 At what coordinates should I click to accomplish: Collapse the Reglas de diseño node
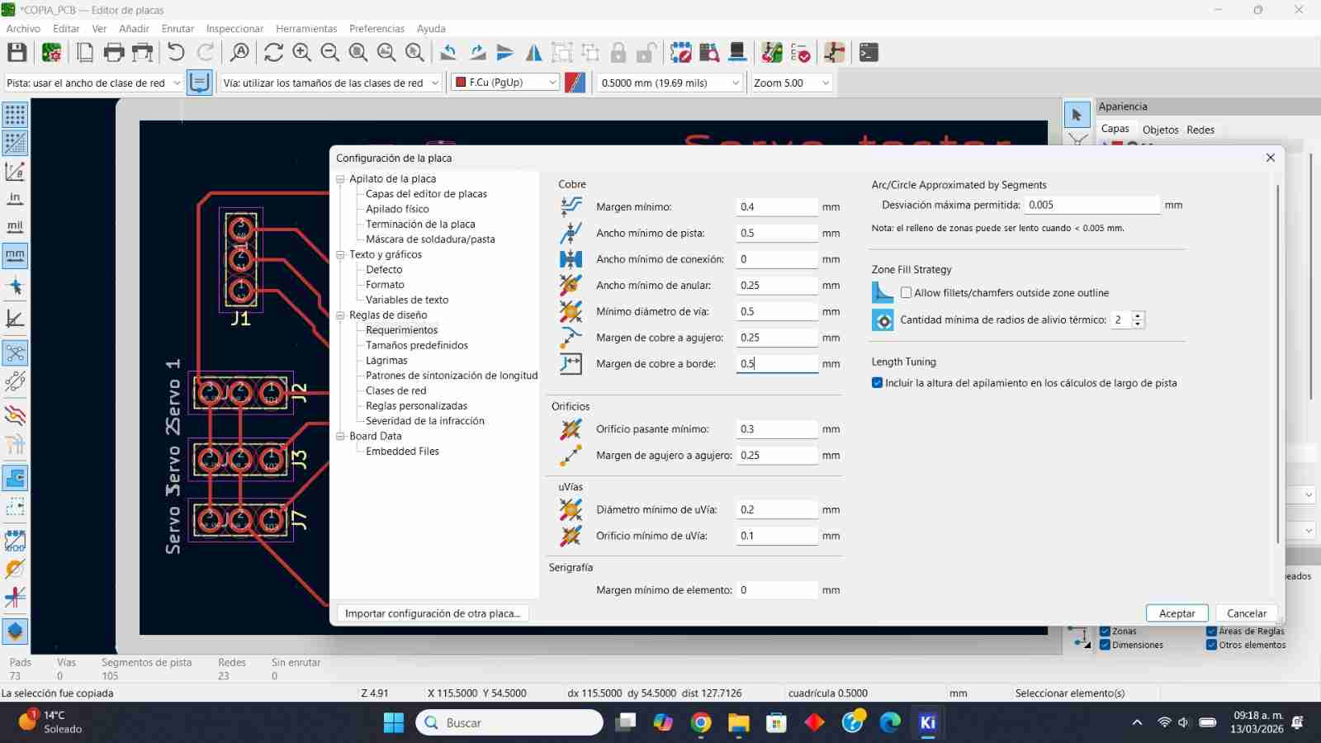340,315
